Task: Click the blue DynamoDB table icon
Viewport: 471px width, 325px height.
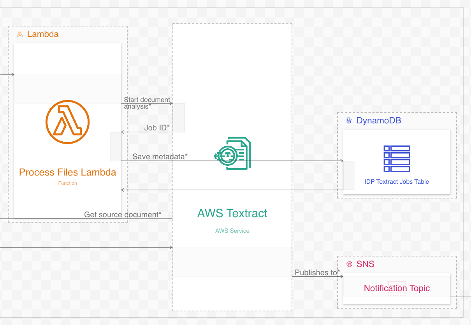Action: click(x=397, y=159)
